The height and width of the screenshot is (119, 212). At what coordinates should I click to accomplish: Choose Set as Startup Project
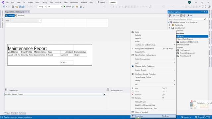[153, 77]
